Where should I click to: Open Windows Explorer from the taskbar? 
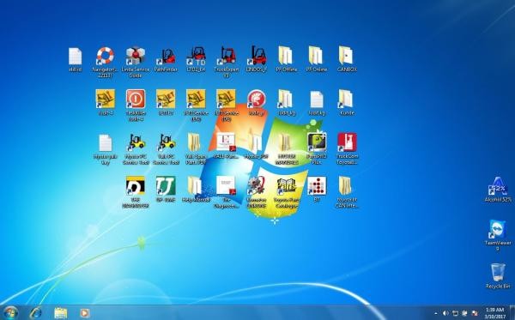pyautogui.click(x=60, y=313)
